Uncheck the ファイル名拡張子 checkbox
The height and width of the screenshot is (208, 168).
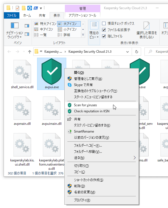104,30
